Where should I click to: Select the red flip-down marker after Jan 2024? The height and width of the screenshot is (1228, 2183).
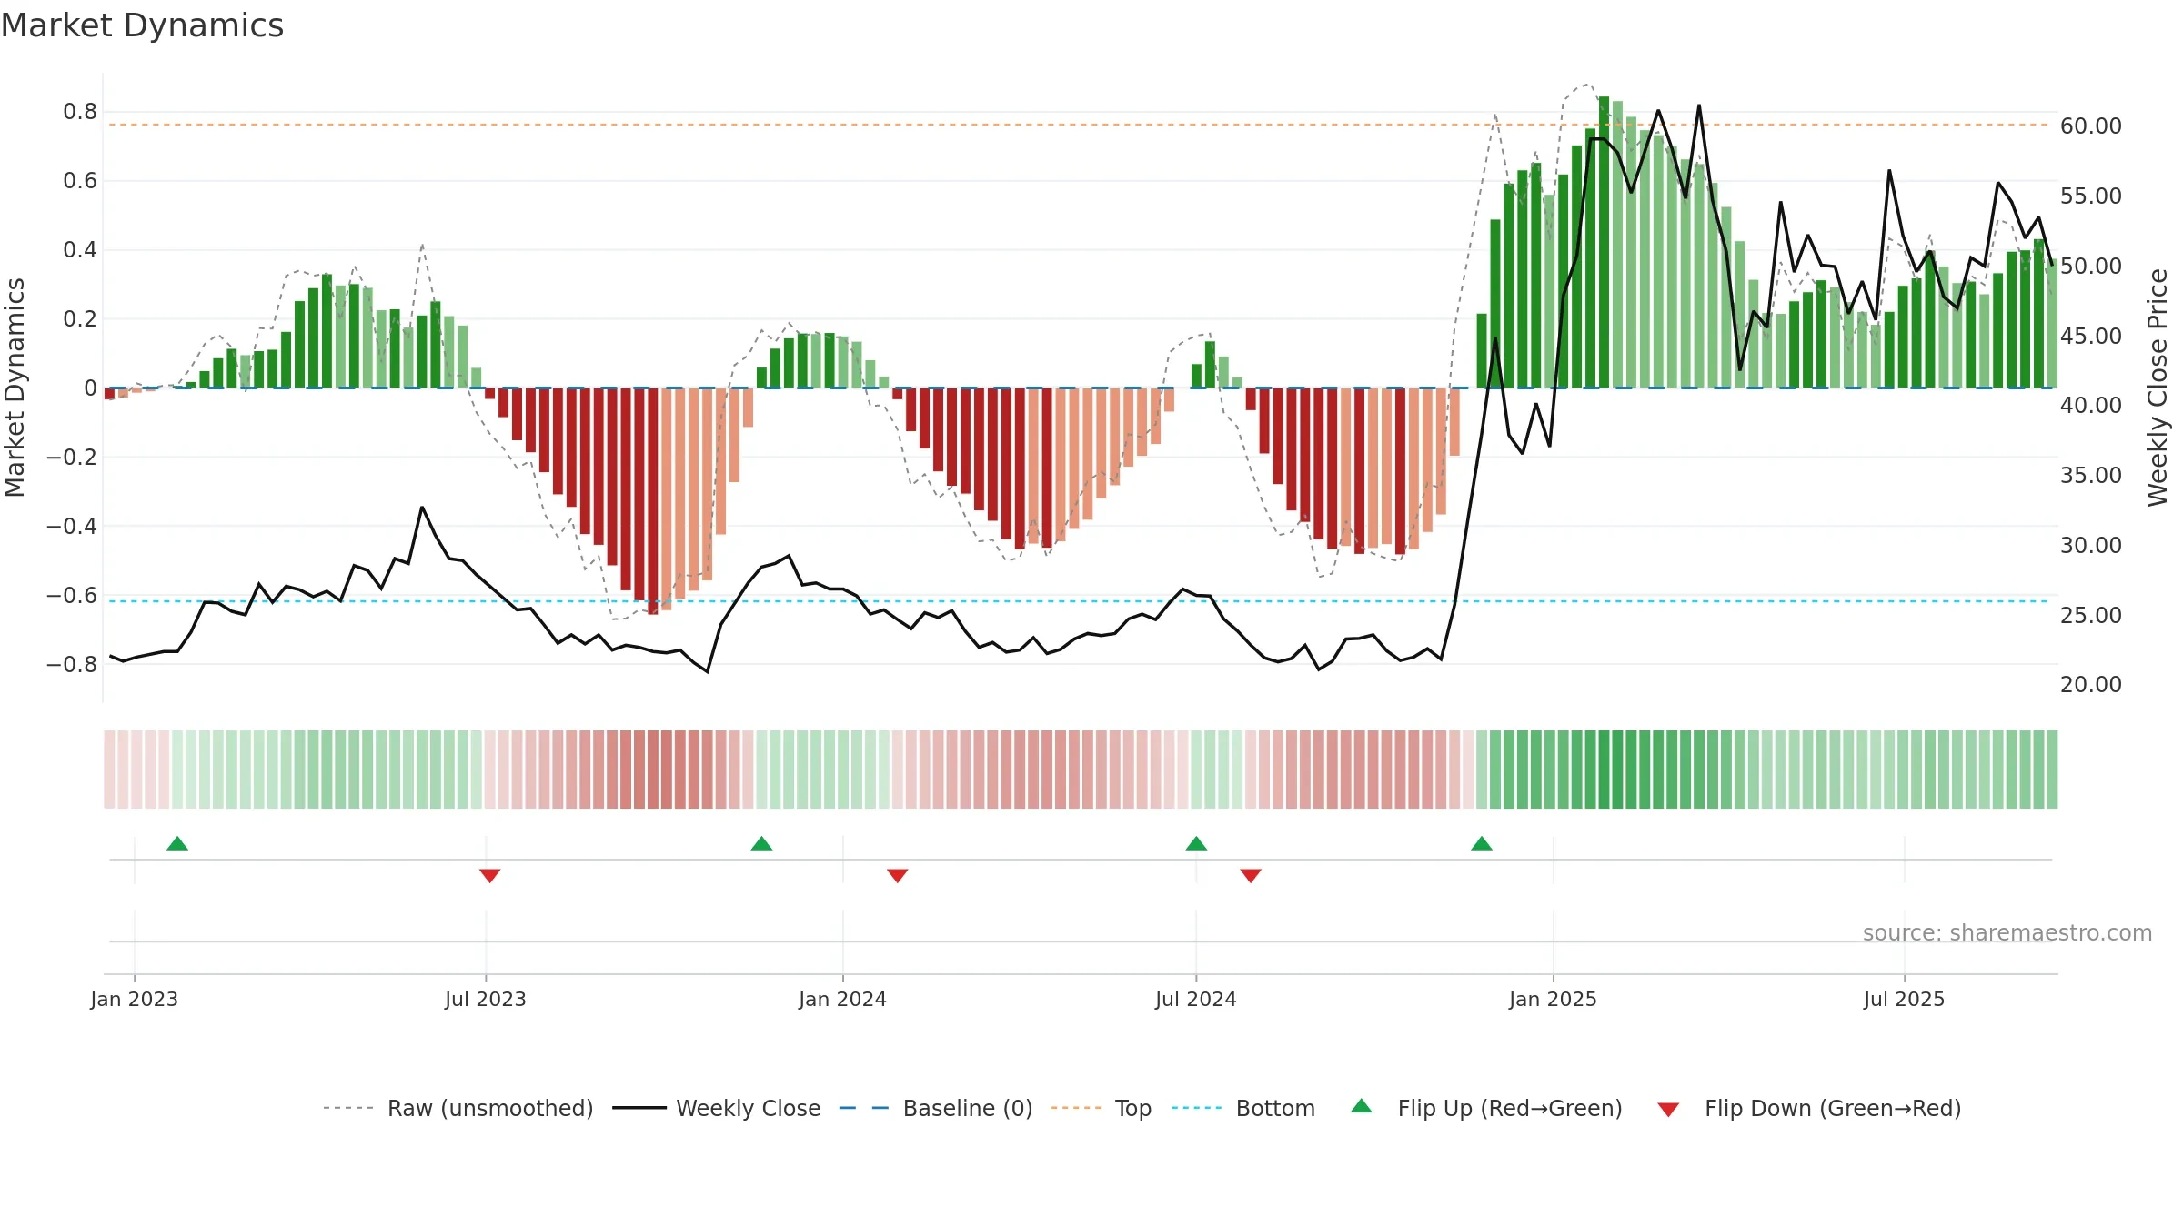897,875
